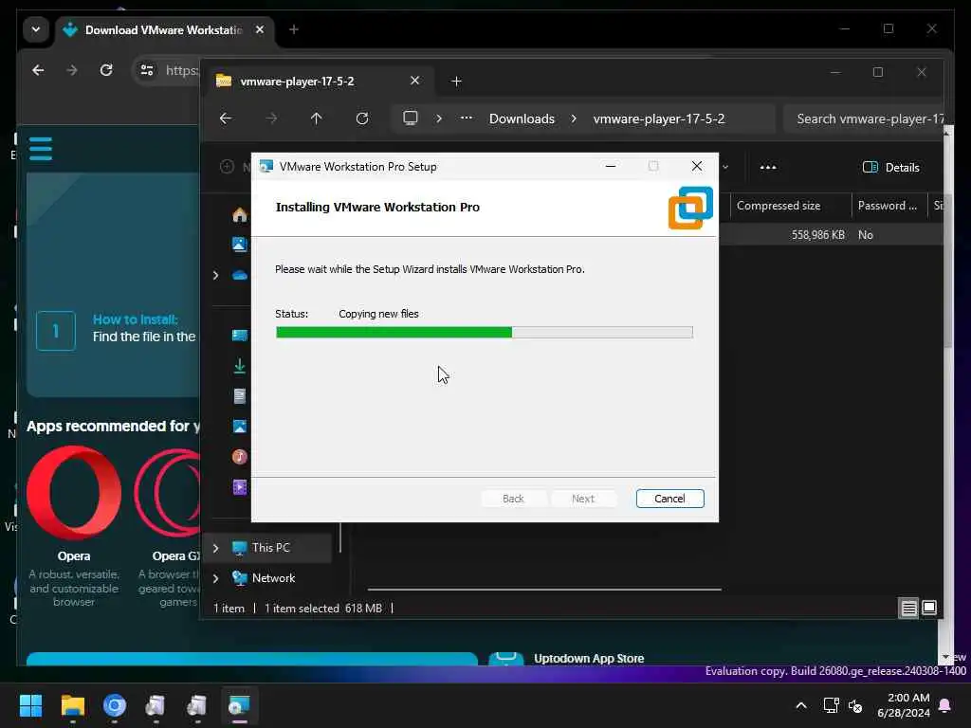This screenshot has height=728, width=971.
Task: Open Videos folder in sidebar
Action: 240,487
